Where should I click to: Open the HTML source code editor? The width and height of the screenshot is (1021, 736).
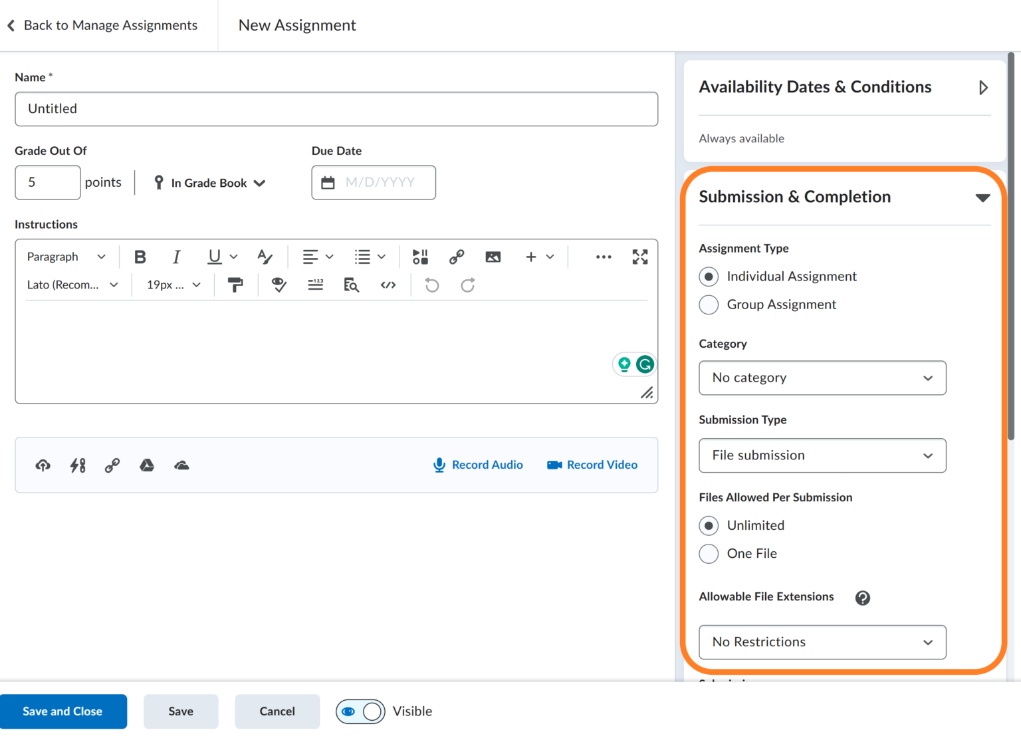[x=388, y=285]
